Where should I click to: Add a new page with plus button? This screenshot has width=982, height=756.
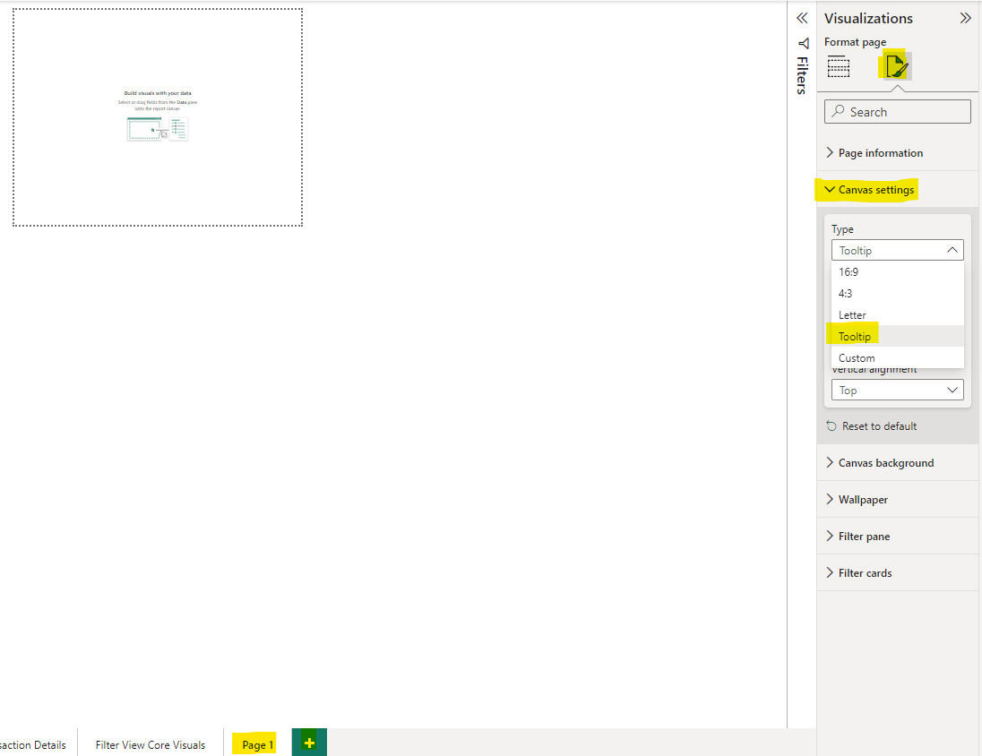309,743
